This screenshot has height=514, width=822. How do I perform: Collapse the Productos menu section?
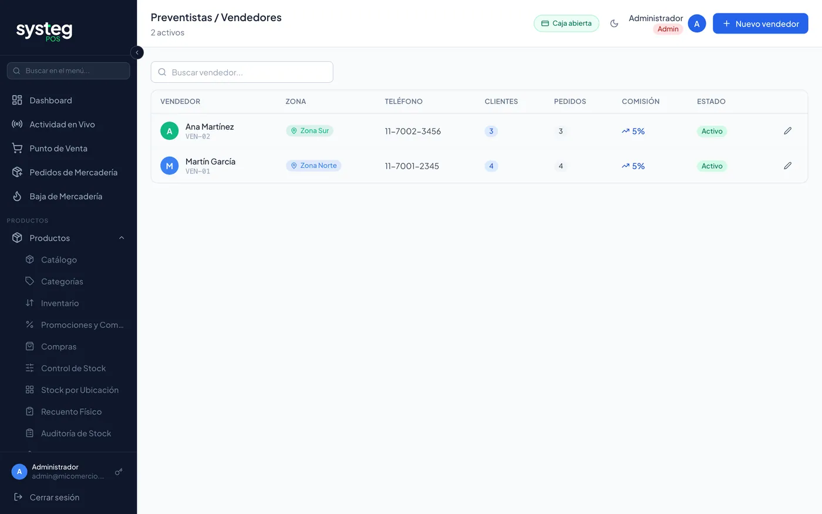click(68, 238)
